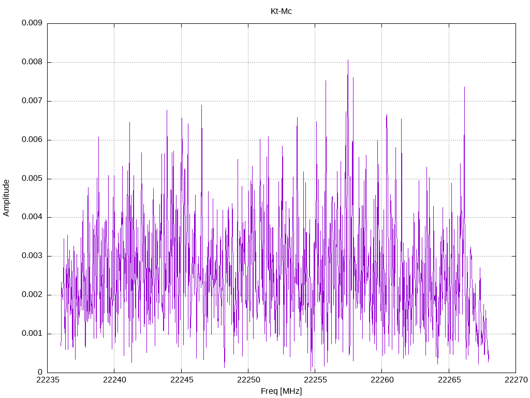Click the 22235 x-axis tick label
Image resolution: width=530 pixels, height=398 pixels.
[47, 380]
